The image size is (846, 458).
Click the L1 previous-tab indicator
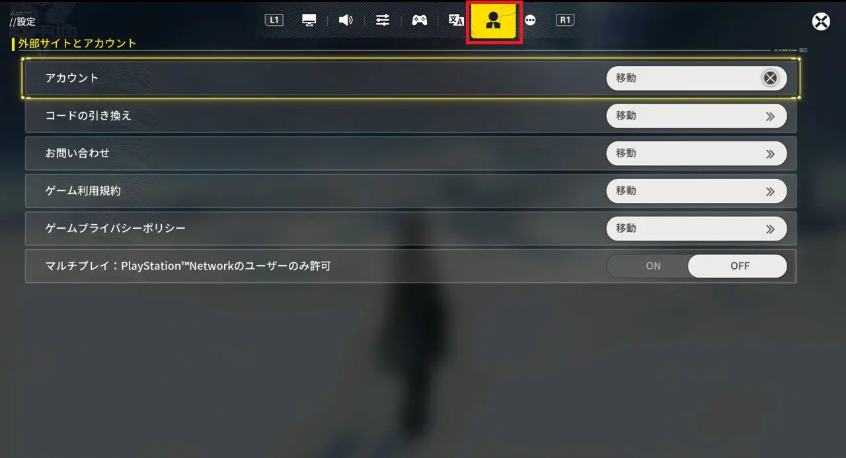[x=274, y=20]
